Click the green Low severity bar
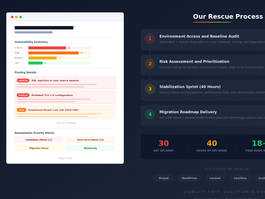The image size is (265, 199). click(35, 63)
